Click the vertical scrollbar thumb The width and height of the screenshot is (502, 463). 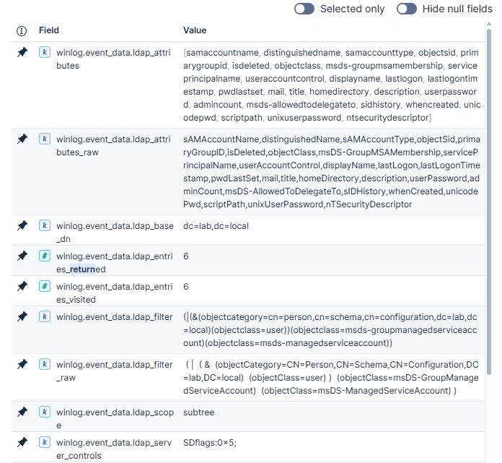coord(489,202)
